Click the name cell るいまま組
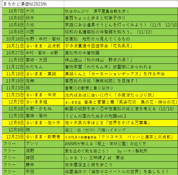This screenshot has height=175, width=178. 44,102
